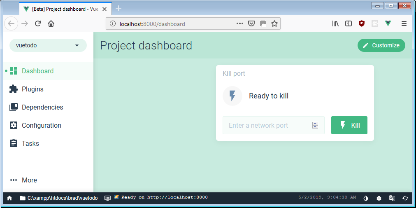416x208 pixels.
Task: Click the site information icon in address bar
Action: pos(113,23)
